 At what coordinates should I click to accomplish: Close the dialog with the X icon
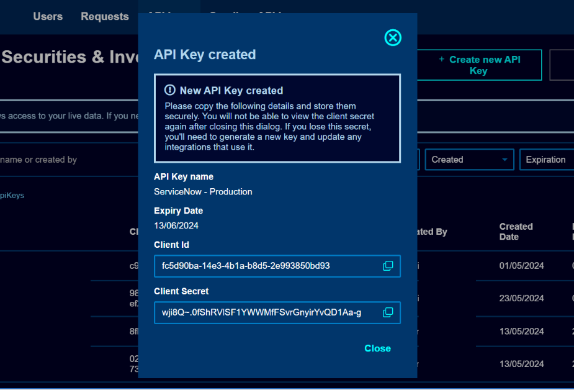393,38
